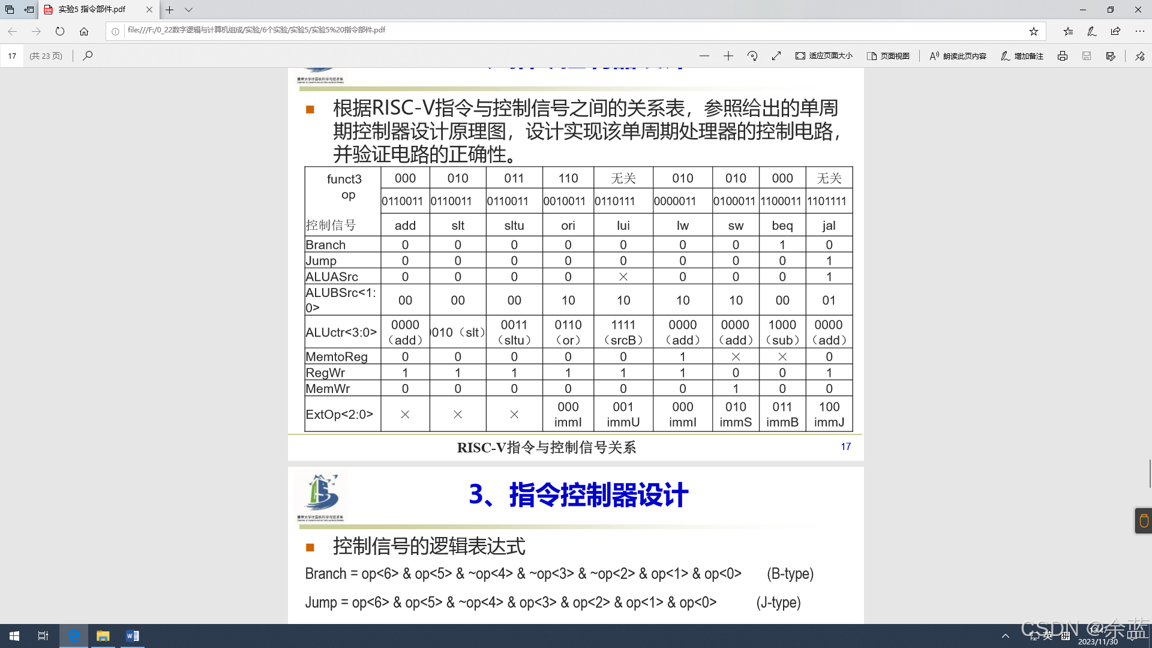The height and width of the screenshot is (648, 1152).
Task: Click the page number input field
Action: (x=12, y=56)
